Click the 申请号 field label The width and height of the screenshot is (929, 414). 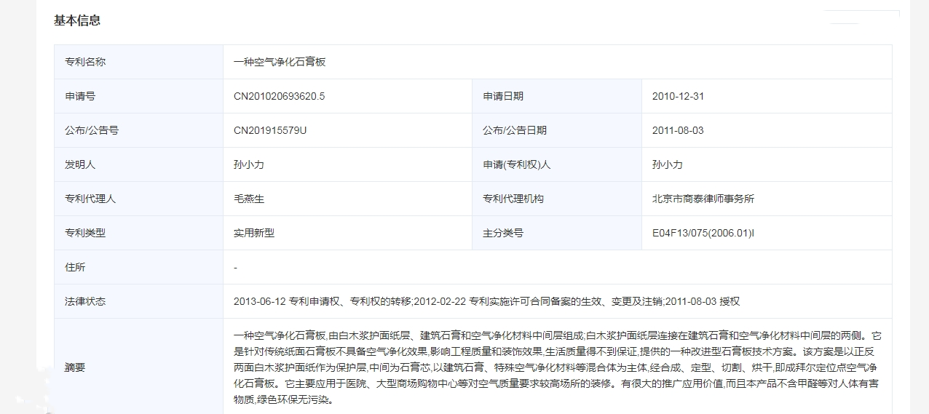[x=80, y=96]
